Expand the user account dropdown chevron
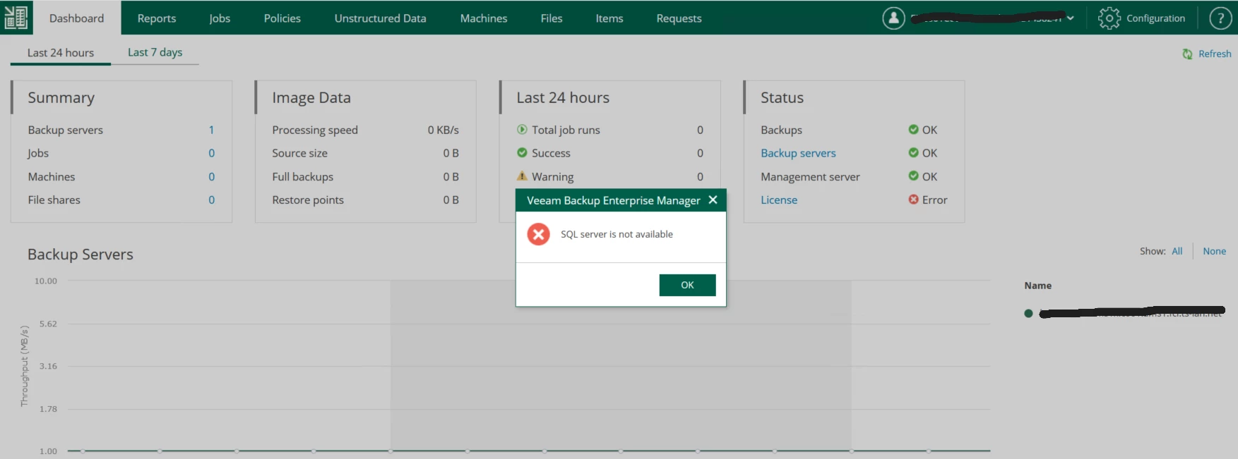The image size is (1238, 459). 1071,18
